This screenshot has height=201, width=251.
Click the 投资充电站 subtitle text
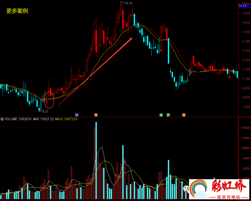[x=229, y=197]
